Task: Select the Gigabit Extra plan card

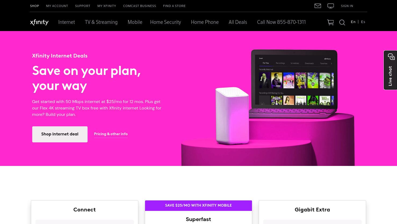Action: coord(312,212)
